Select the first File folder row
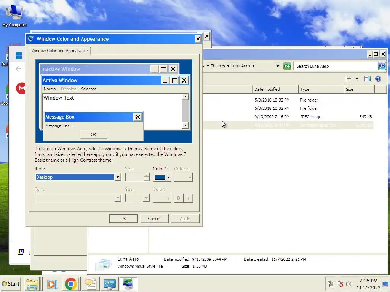This screenshot has height=292, width=390. pyautogui.click(x=288, y=100)
